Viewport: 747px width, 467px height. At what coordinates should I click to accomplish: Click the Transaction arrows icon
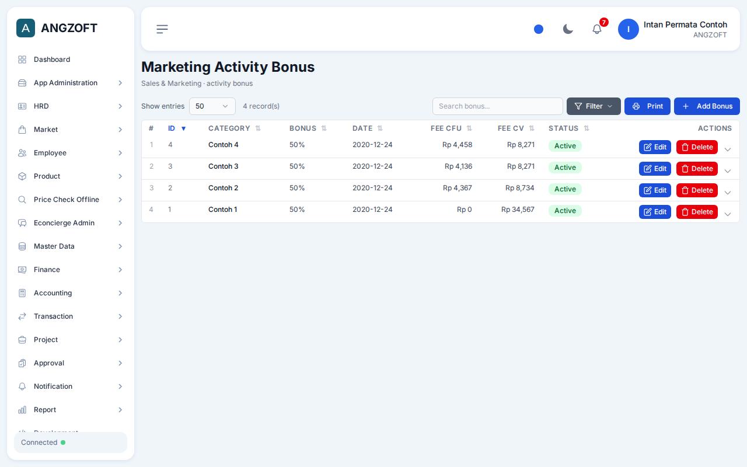pyautogui.click(x=22, y=316)
